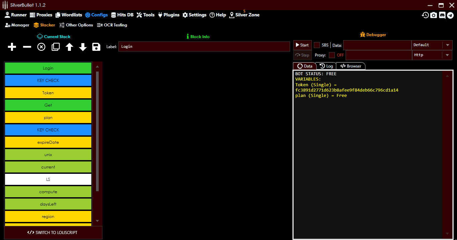
Task: Open OCR Testing sub-tab
Action: point(112,25)
